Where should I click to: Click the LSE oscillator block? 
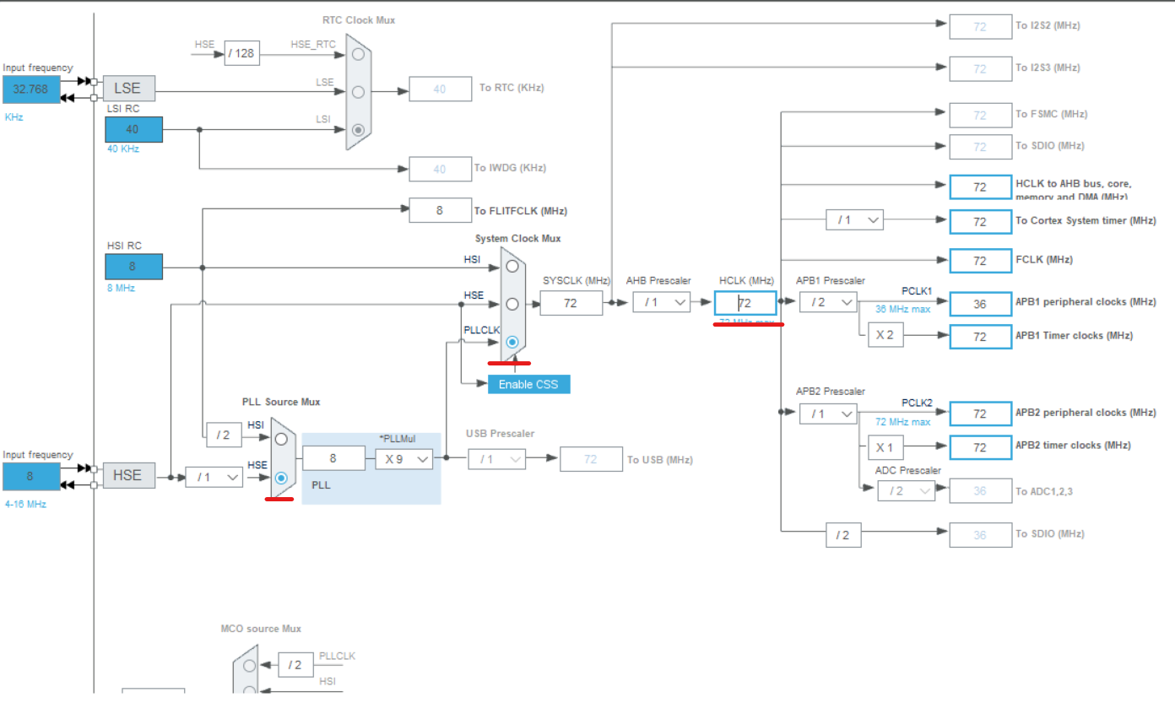pyautogui.click(x=128, y=89)
